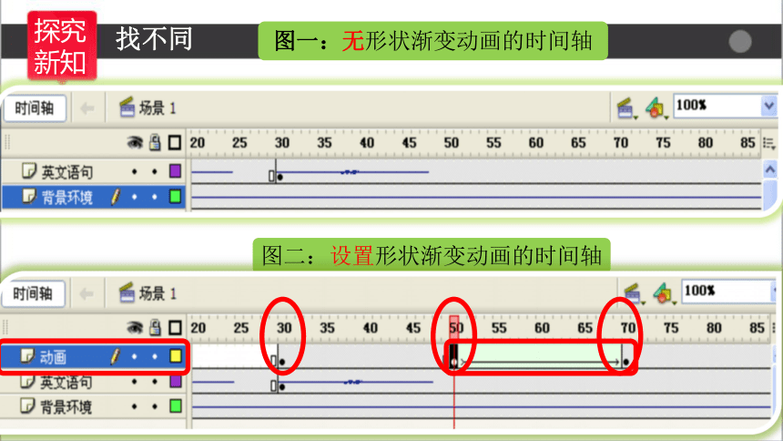Click frame 40 on top timeline ruler
783x441 pixels.
[367, 143]
